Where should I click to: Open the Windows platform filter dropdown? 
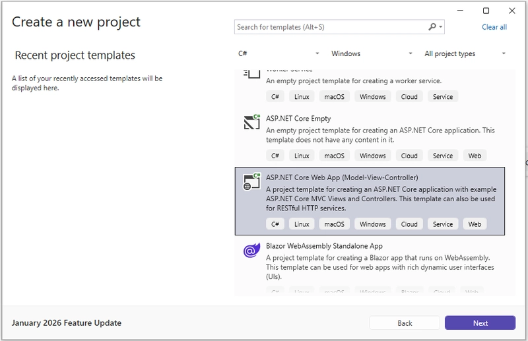pos(372,53)
